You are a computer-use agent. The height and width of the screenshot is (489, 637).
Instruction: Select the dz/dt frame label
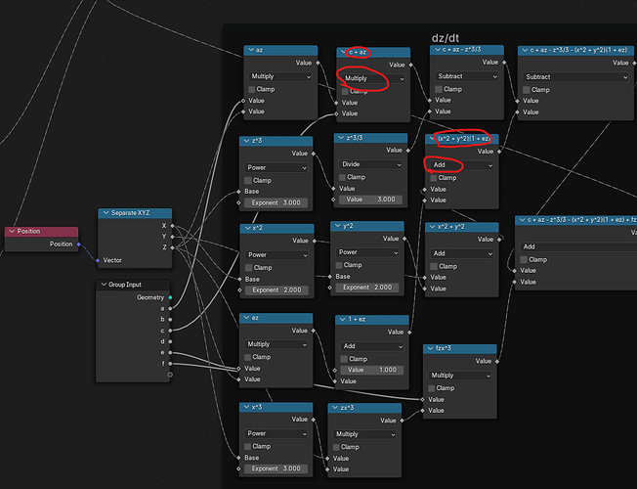click(x=446, y=38)
